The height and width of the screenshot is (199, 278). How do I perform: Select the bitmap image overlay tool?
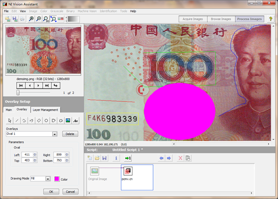coord(68,121)
